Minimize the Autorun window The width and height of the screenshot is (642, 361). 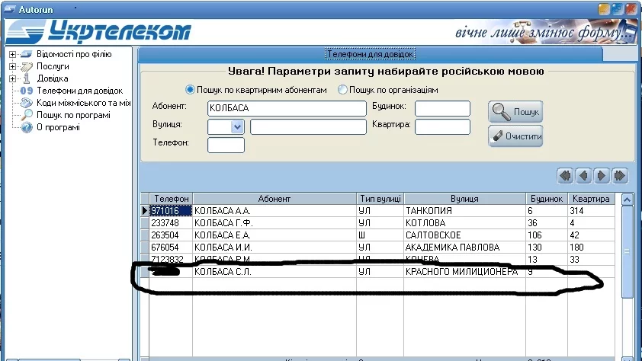[604, 9]
